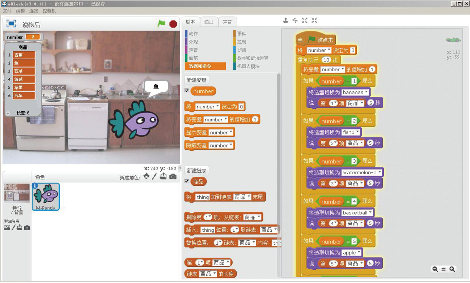Select the grow sprite tool

pyautogui.click(x=305, y=21)
